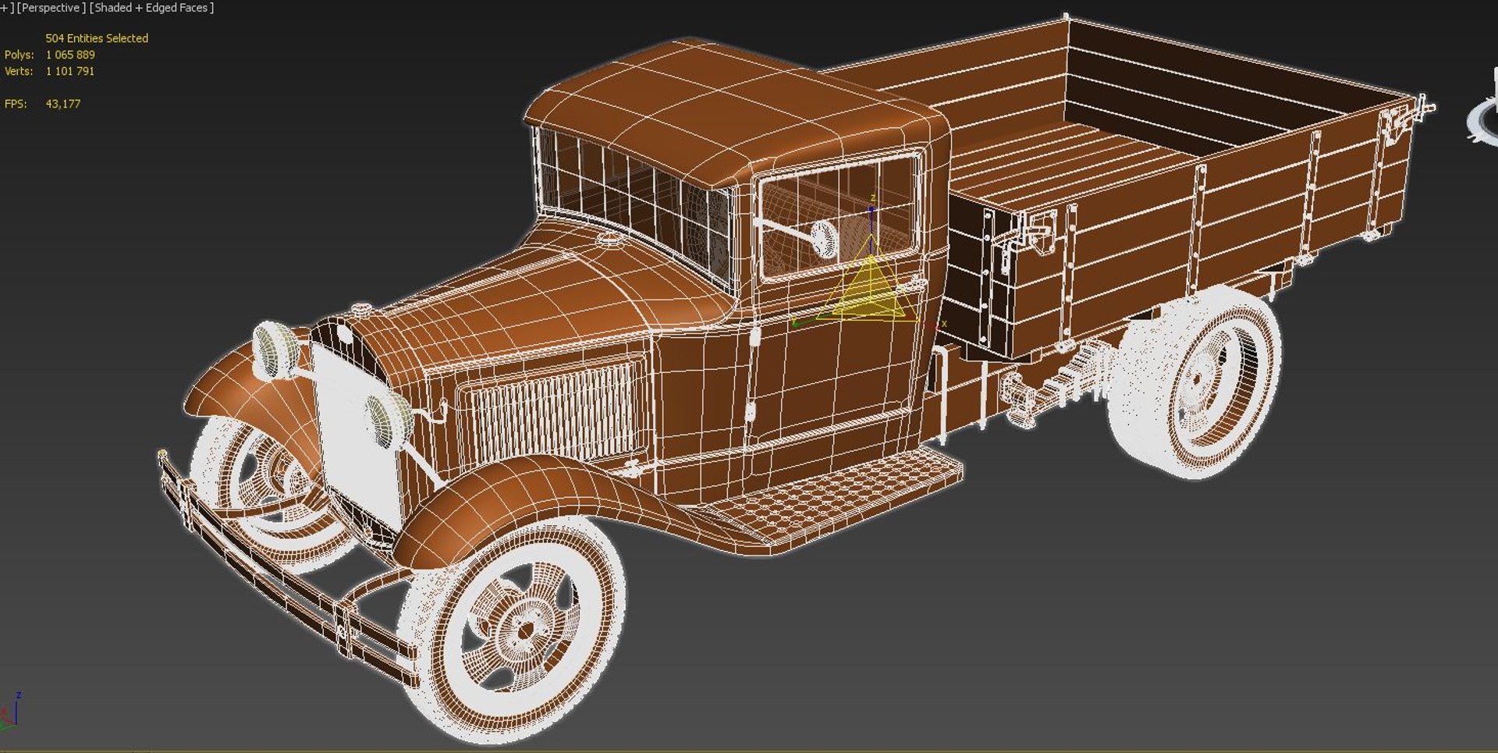Open the Shaded + Edged Faces shading menu

coord(151,8)
